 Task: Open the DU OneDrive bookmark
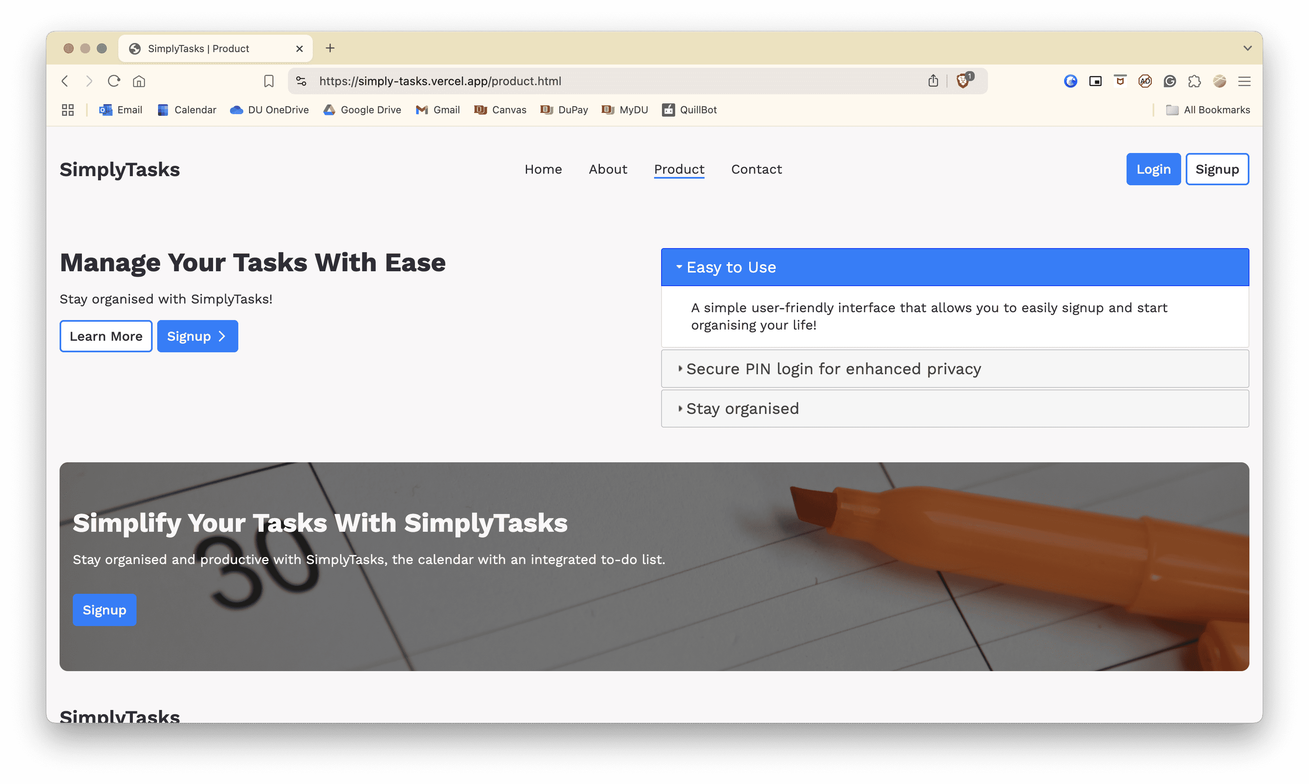click(269, 110)
